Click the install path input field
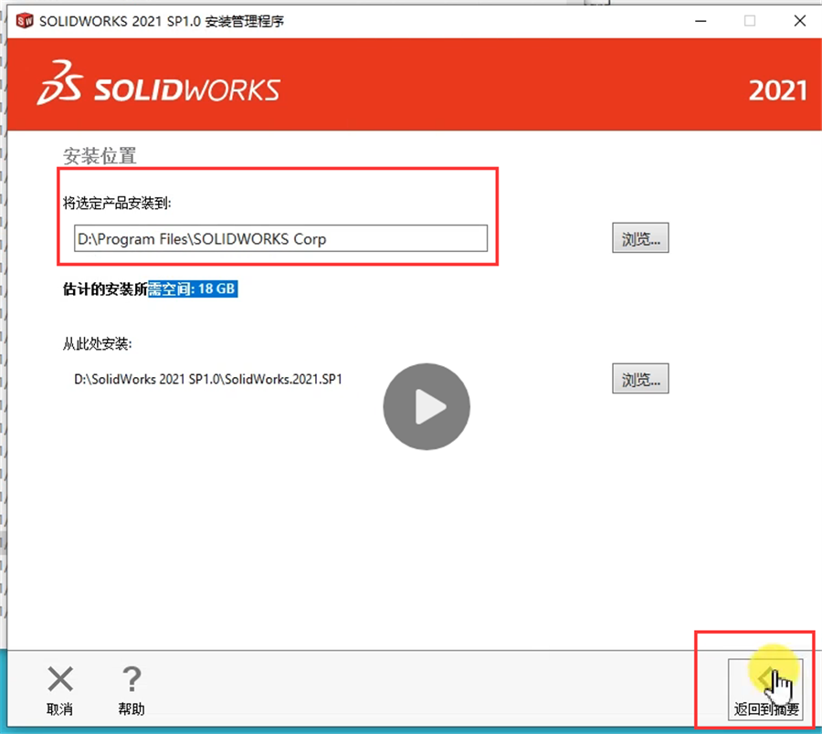The width and height of the screenshot is (822, 734). pyautogui.click(x=280, y=238)
